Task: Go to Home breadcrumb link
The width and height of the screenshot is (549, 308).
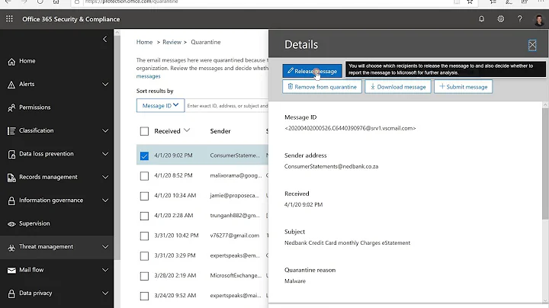Action: pos(144,42)
